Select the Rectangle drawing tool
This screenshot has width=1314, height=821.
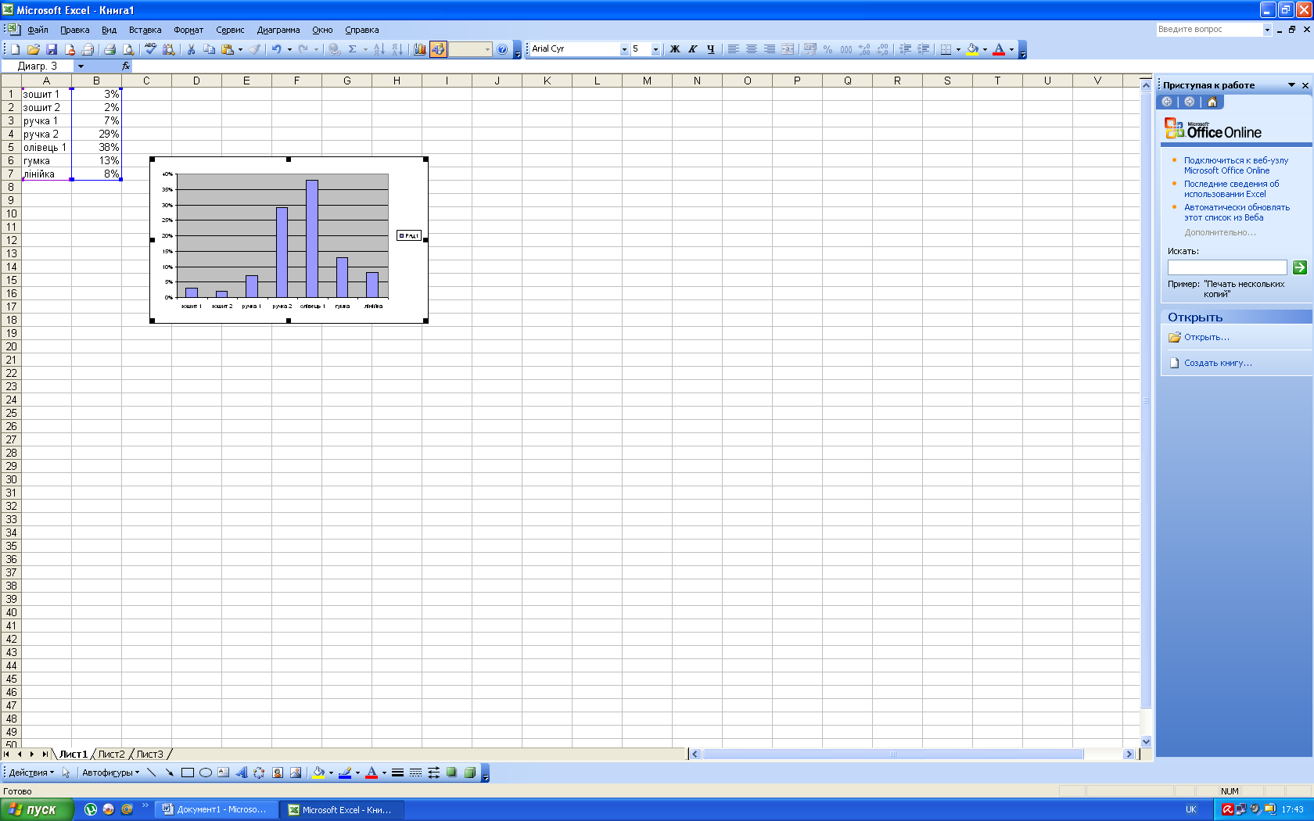tap(188, 773)
